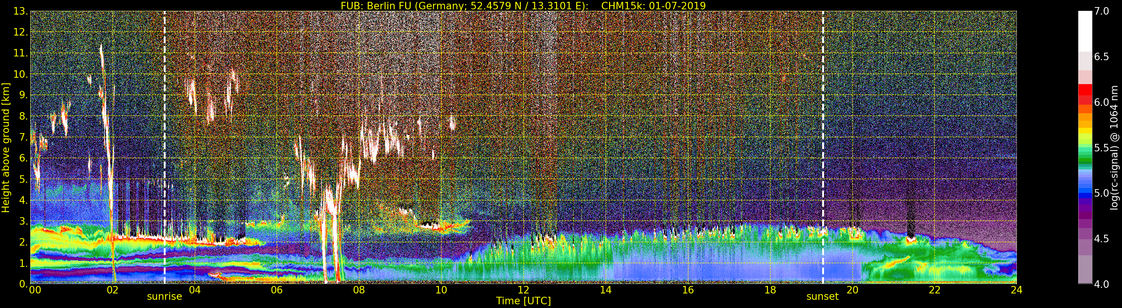Click the "7." tick on the height axis
This screenshot has height=308, width=1122.
tap(24, 137)
